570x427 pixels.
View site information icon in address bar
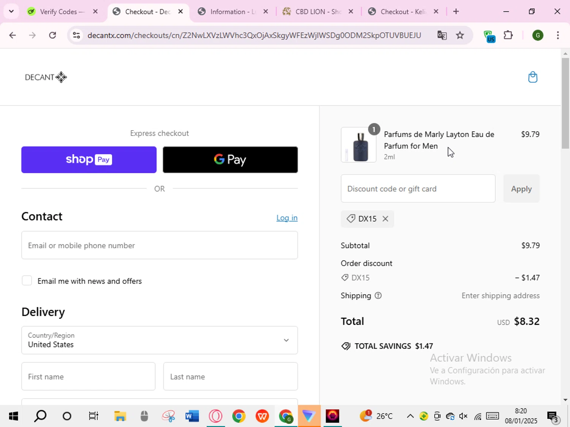[76, 35]
